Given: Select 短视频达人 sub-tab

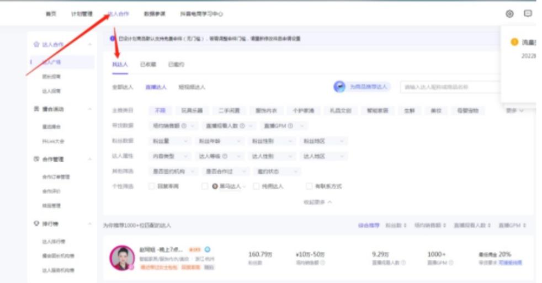Looking at the screenshot, I should (192, 87).
